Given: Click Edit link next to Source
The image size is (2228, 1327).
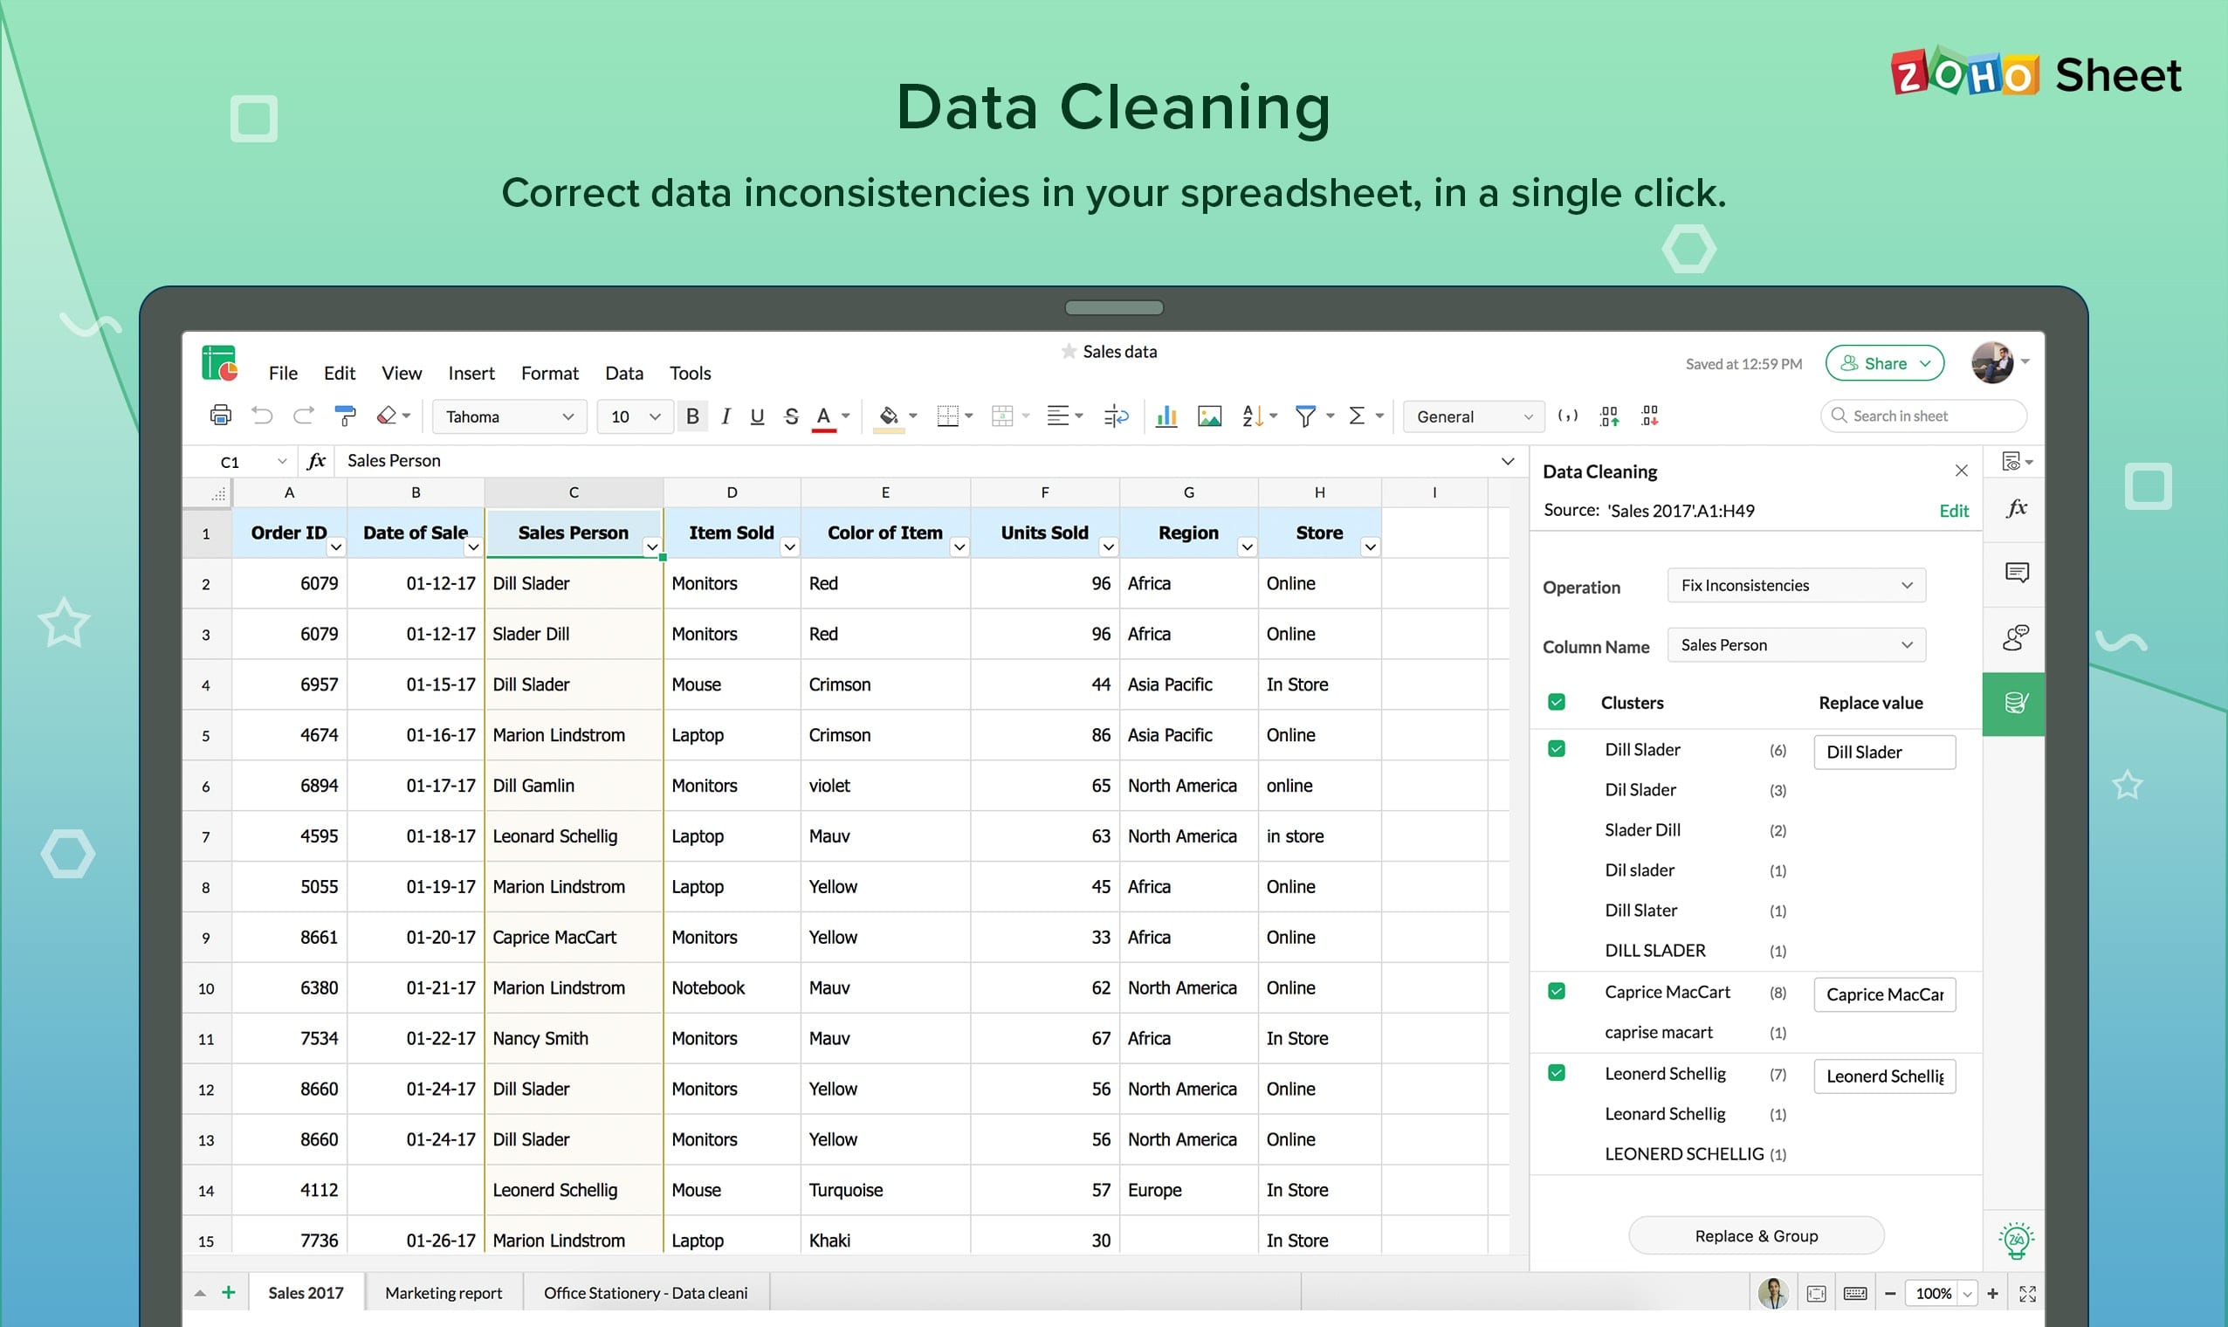Looking at the screenshot, I should point(1953,511).
